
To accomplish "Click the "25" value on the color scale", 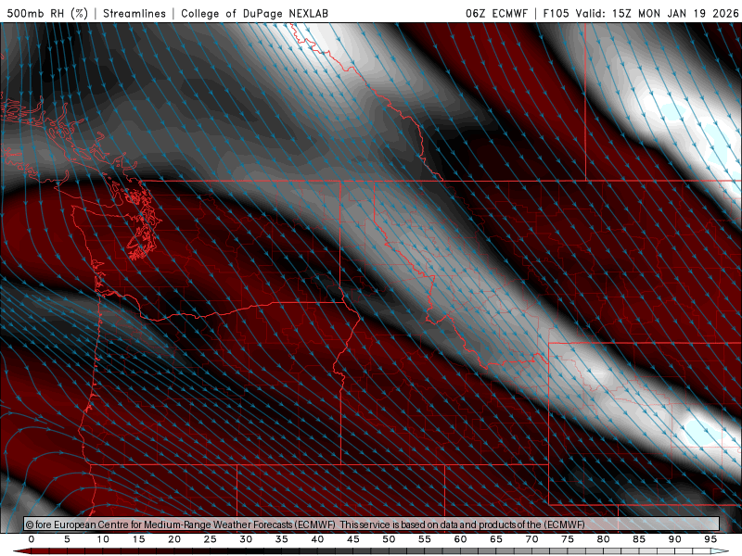I will [211, 539].
